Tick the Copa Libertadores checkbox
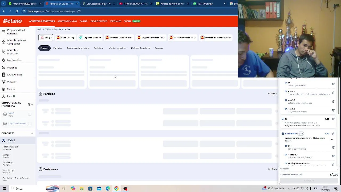The image size is (341, 192). (x=30, y=123)
